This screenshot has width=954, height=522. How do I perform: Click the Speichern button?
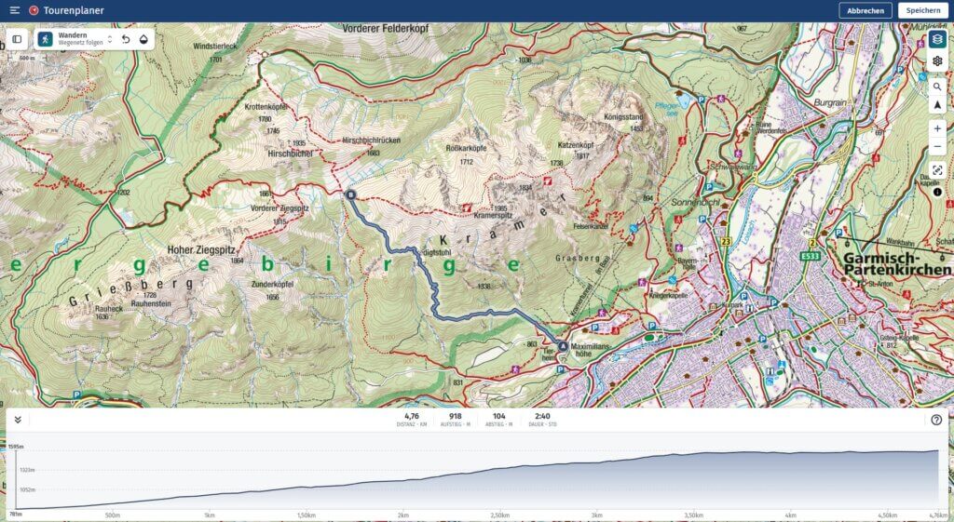(923, 10)
